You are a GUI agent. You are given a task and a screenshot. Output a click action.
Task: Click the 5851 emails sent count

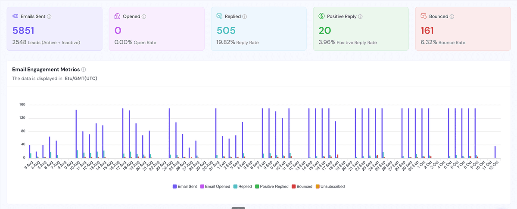(x=23, y=31)
